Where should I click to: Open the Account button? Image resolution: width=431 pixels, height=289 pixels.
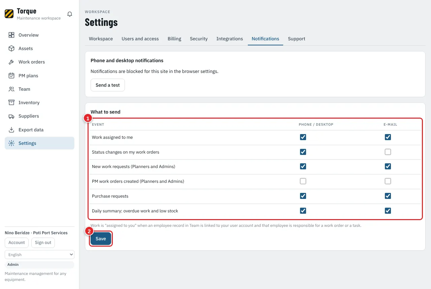(x=16, y=243)
